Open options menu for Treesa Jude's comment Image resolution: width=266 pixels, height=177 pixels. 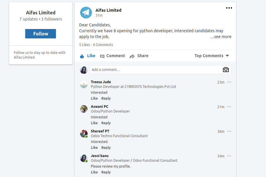tap(229, 82)
